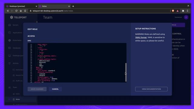Open the Brave Shields lion icon
Image resolution: width=194 pixels, height=109 pixels.
pyautogui.click(x=173, y=11)
